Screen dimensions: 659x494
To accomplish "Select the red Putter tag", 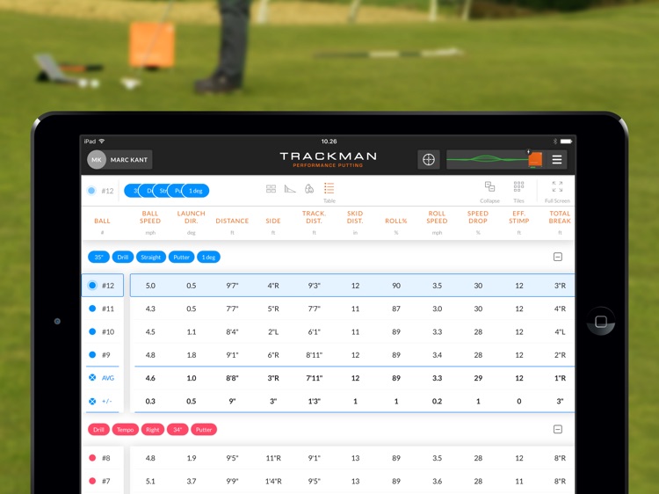I will (x=204, y=430).
